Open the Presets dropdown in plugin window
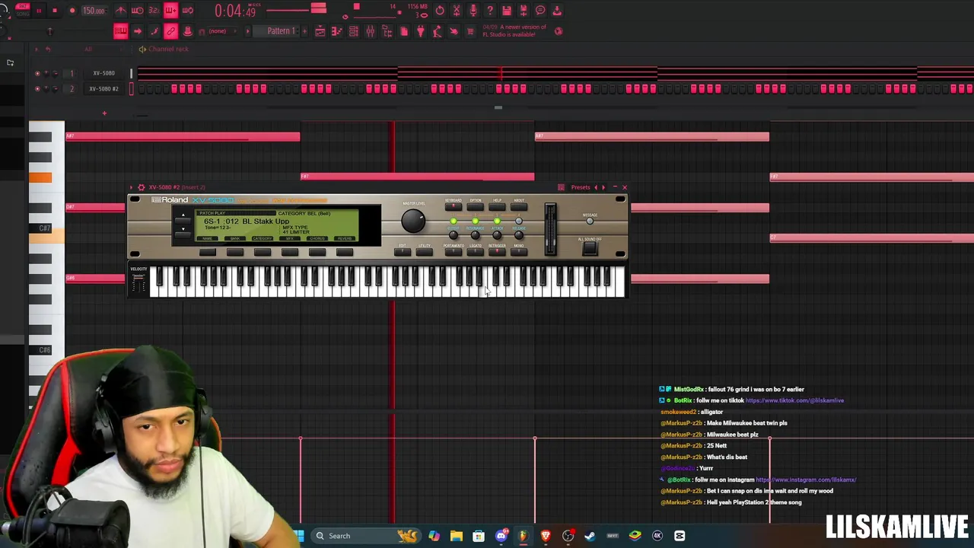Screen dimensions: 974x548 tap(581, 187)
